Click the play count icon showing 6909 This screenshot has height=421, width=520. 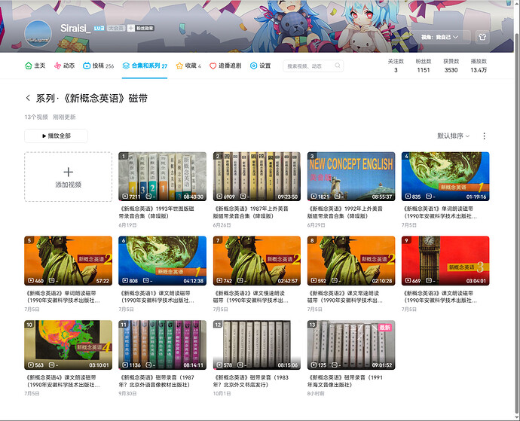pos(219,197)
